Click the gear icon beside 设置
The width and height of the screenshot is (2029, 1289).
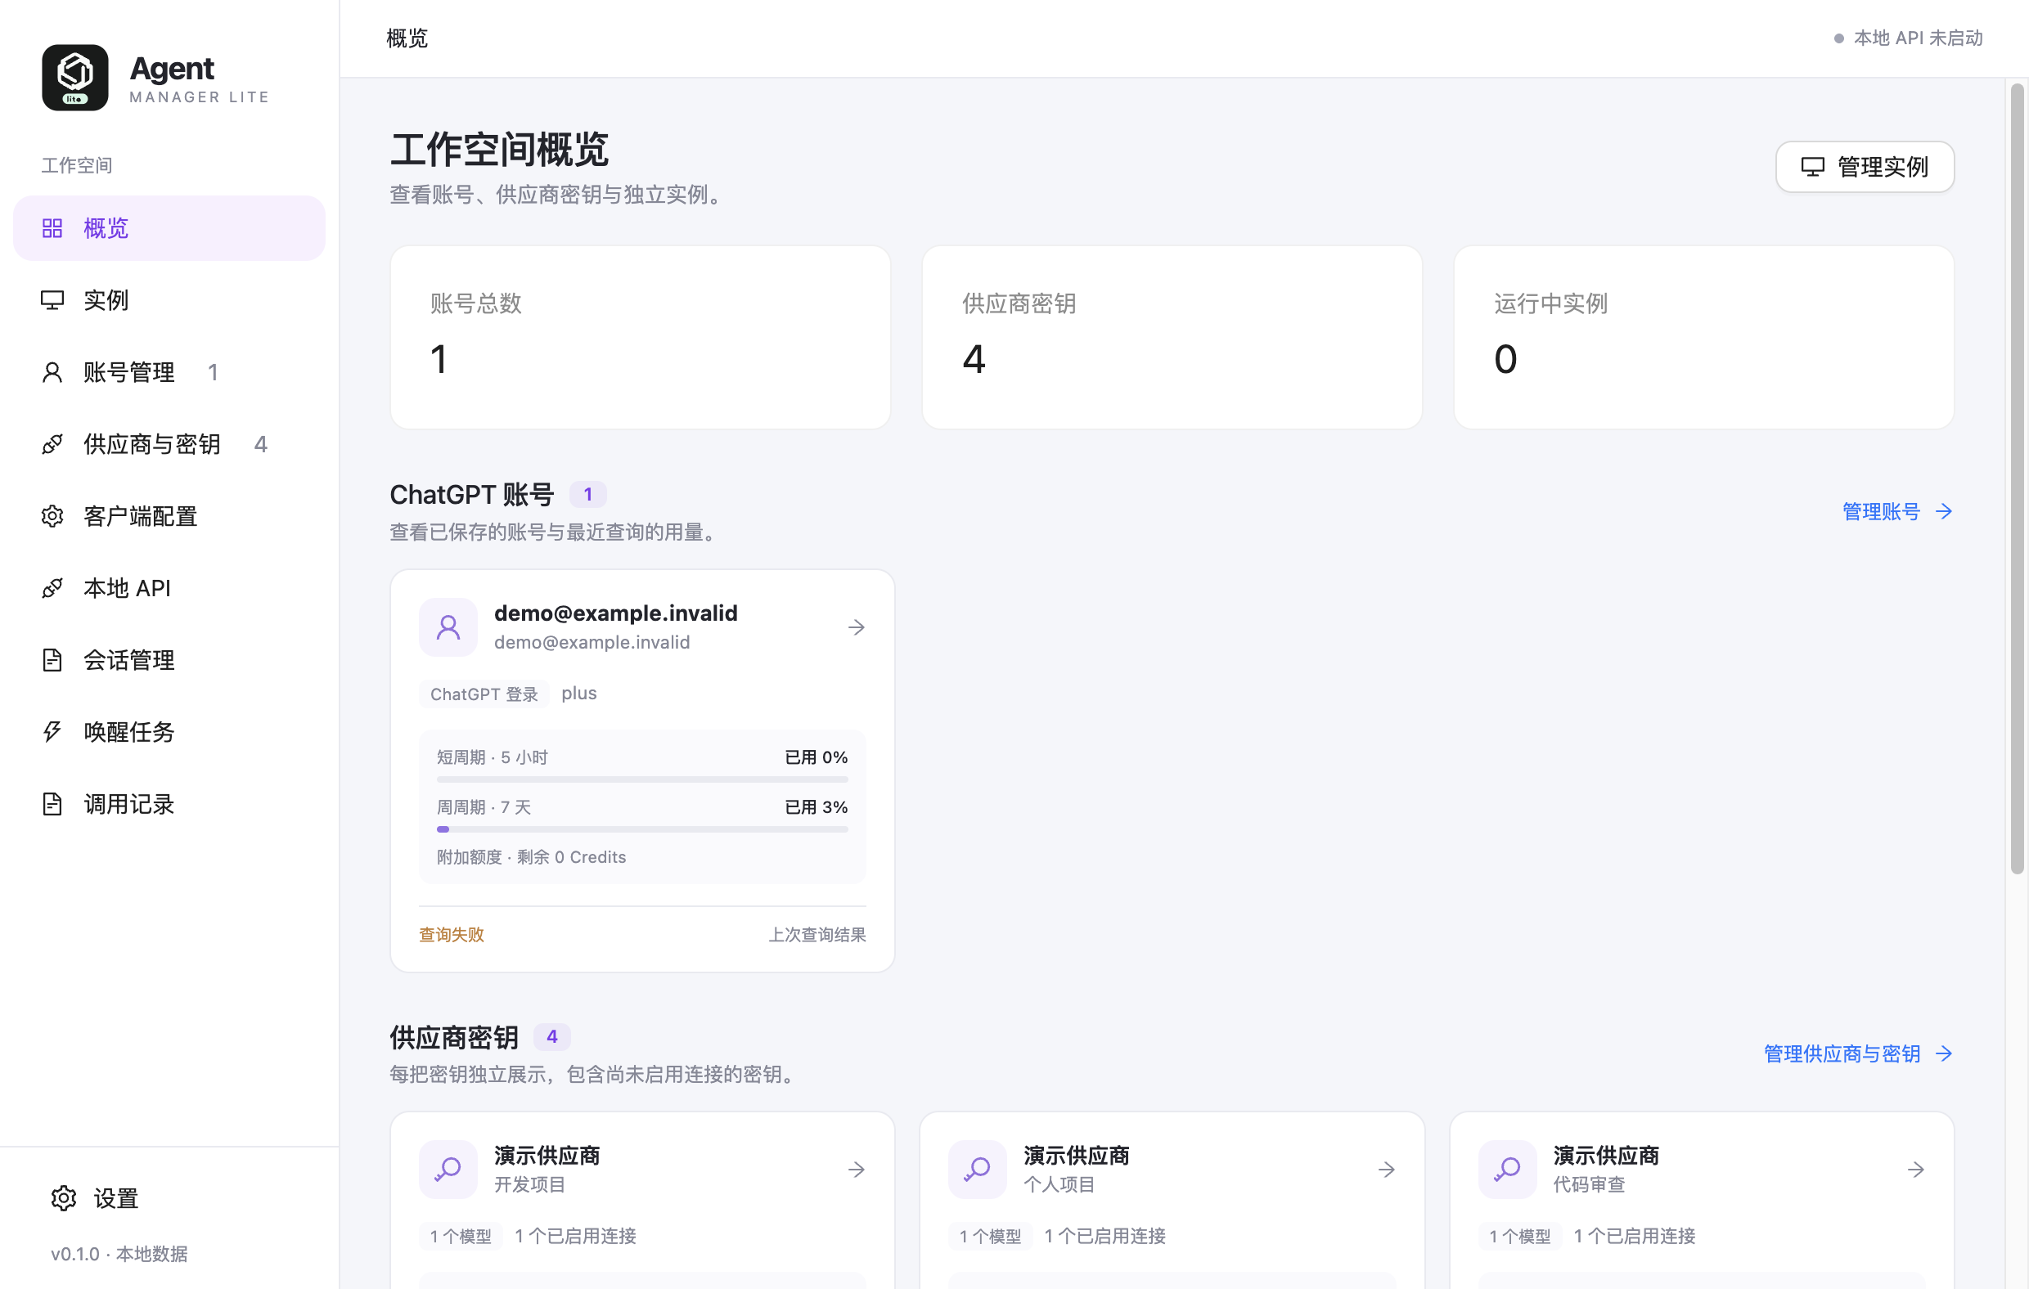(x=63, y=1198)
